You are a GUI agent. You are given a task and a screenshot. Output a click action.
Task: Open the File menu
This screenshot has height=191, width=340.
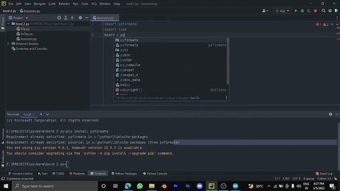(11, 4)
